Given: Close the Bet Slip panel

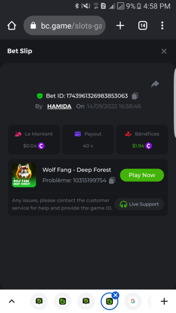Looking at the screenshot, I should tap(164, 51).
